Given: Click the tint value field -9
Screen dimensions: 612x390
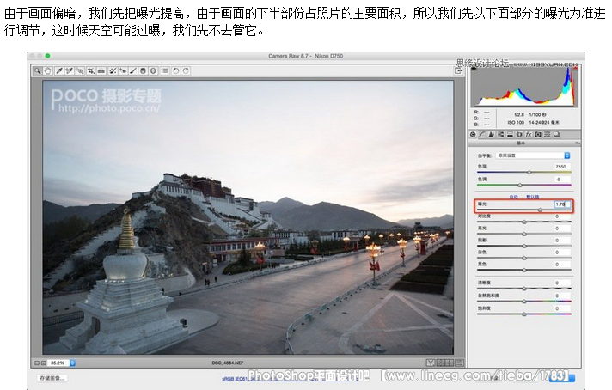Looking at the screenshot, I should pyautogui.click(x=562, y=179).
